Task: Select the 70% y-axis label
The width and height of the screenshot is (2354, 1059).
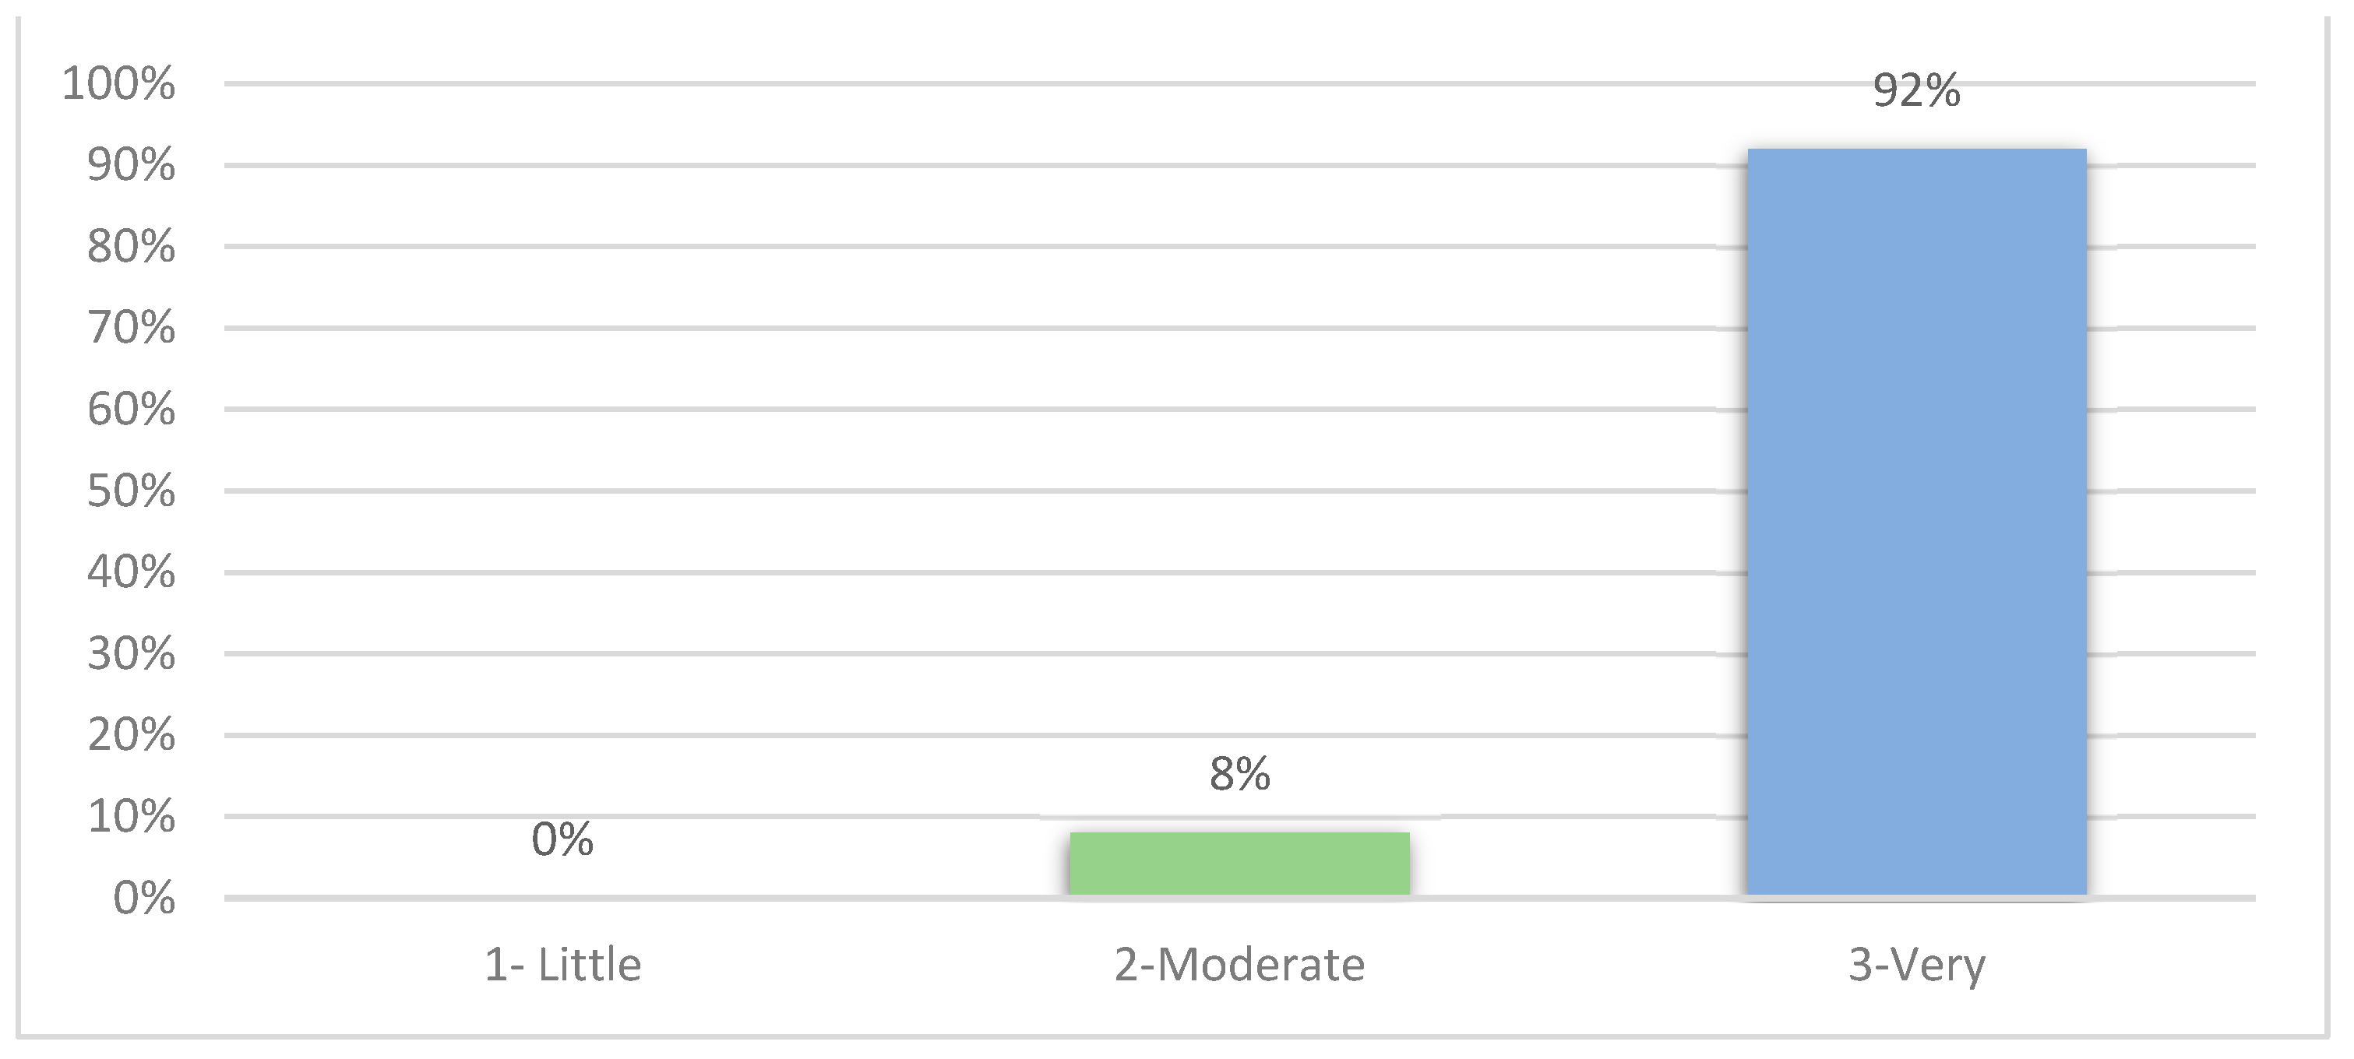Action: click(x=131, y=328)
